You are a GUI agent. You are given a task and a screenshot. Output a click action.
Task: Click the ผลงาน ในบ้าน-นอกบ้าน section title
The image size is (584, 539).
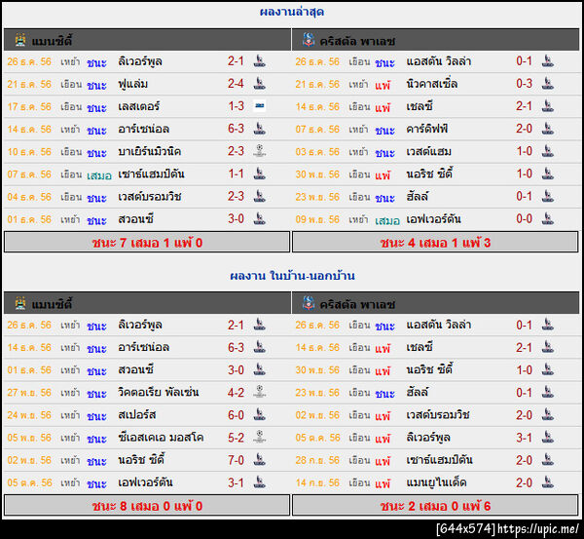292,276
